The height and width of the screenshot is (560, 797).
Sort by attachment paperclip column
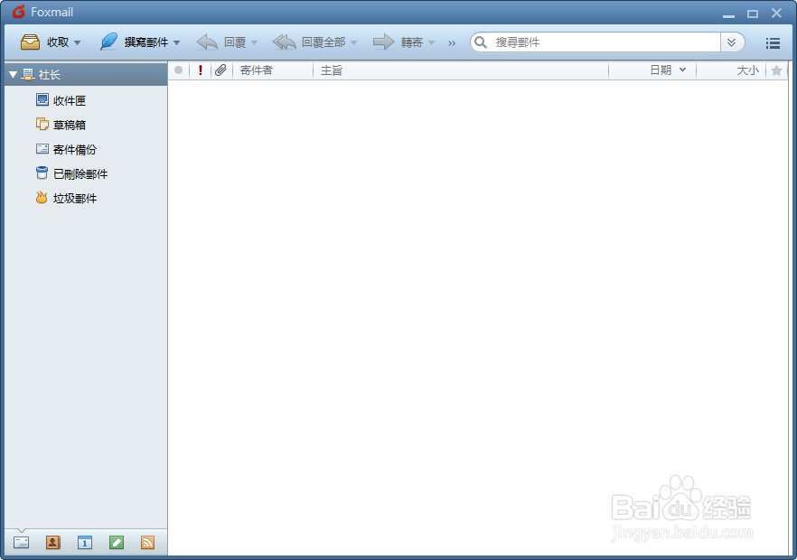click(x=220, y=70)
